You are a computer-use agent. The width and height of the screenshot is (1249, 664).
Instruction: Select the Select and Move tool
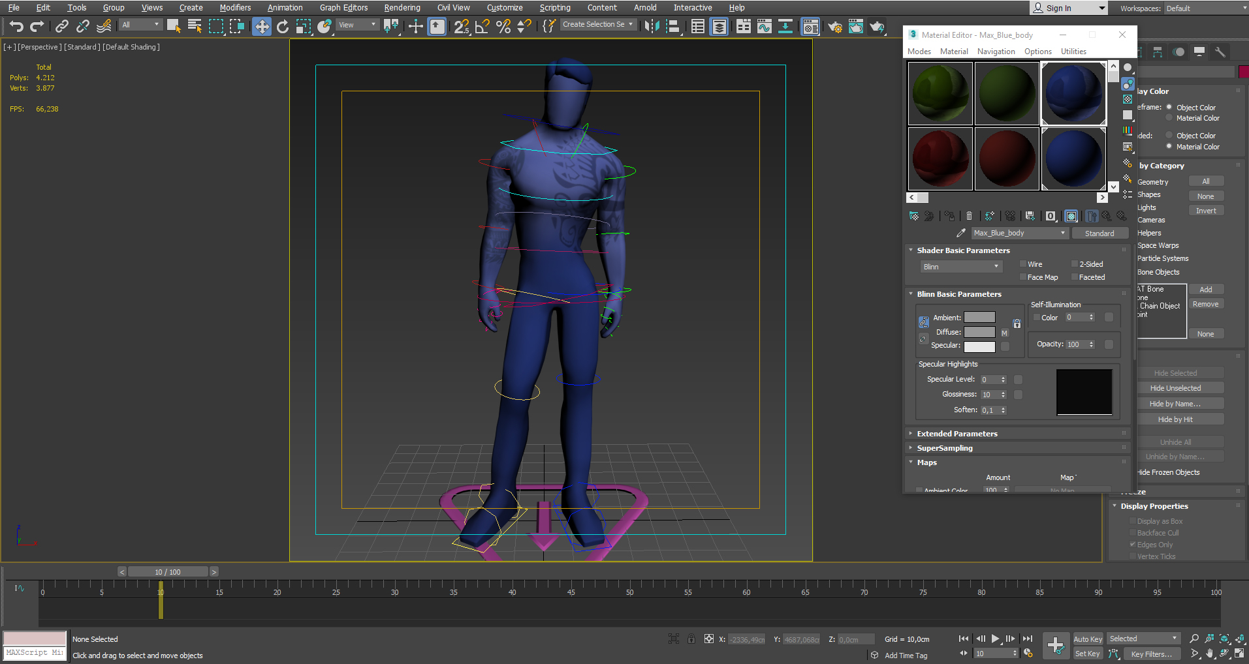coord(261,27)
